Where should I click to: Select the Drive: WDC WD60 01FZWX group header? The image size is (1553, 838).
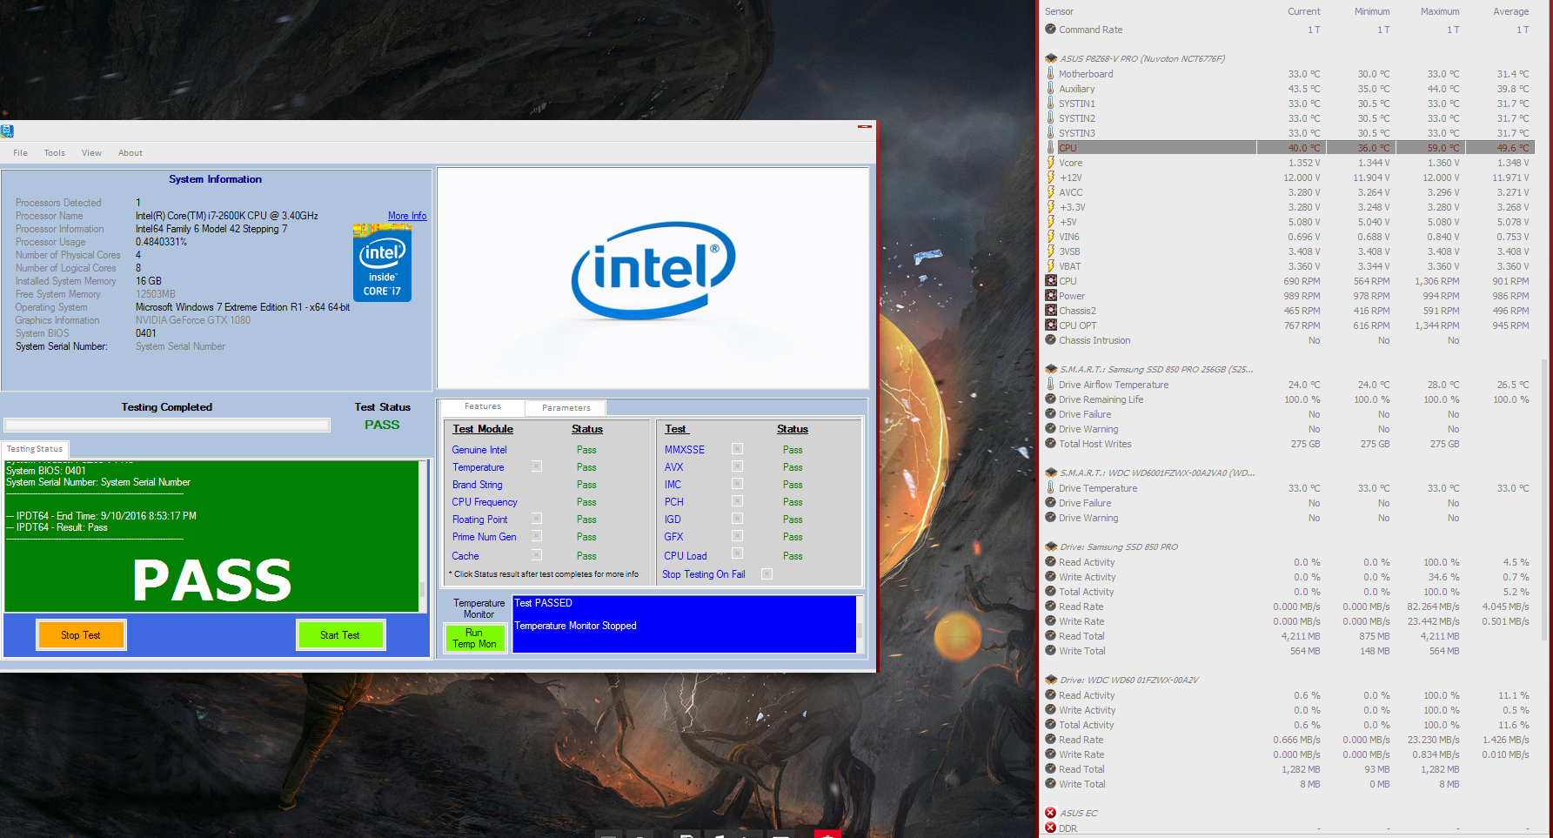click(1128, 680)
